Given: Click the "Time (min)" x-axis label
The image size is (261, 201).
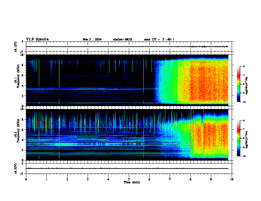Looking at the screenshot, I should pos(132,182).
